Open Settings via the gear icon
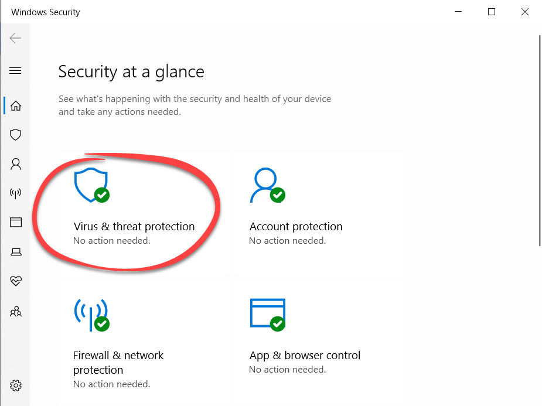 click(15, 385)
